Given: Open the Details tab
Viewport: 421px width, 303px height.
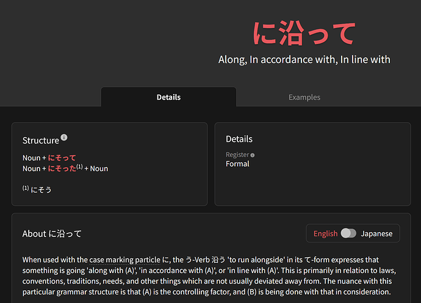Looking at the screenshot, I should (x=168, y=97).
